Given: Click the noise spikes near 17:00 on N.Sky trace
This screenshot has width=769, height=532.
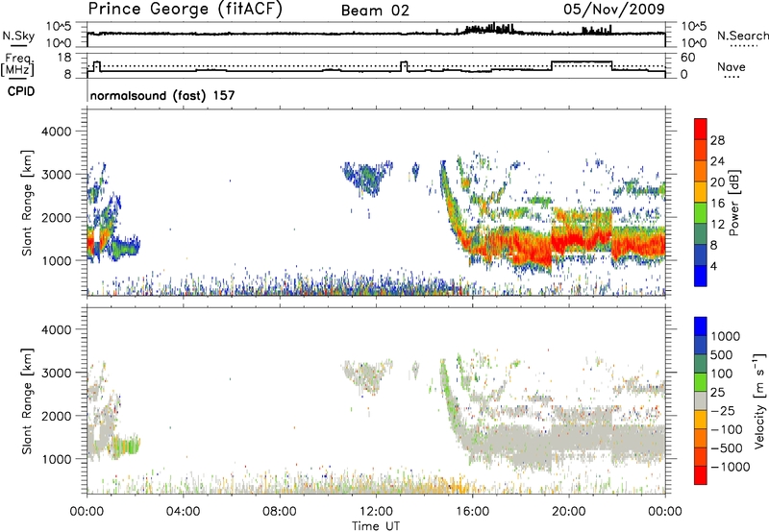Looking at the screenshot, I should (490, 29).
